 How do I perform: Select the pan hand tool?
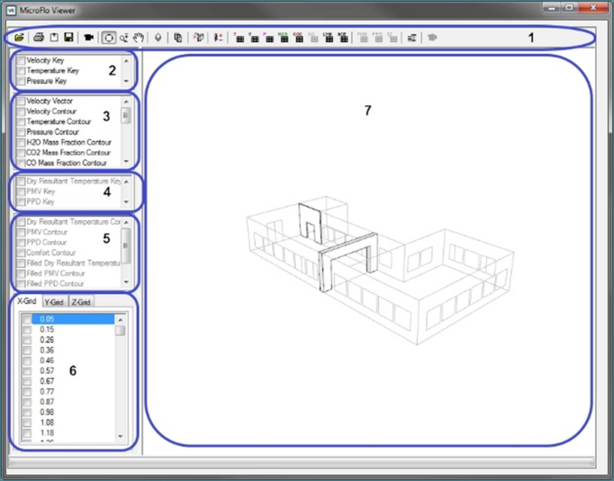138,38
